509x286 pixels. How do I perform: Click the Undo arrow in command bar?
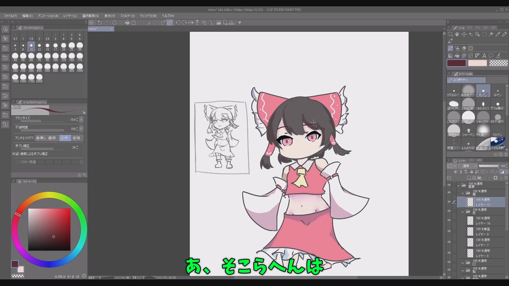(x=100, y=23)
